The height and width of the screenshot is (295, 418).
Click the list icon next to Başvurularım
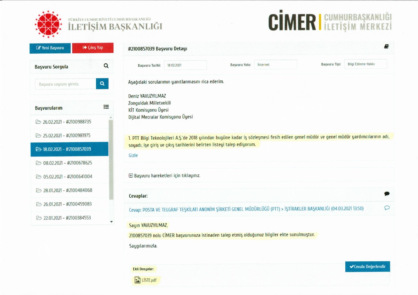pyautogui.click(x=106, y=107)
